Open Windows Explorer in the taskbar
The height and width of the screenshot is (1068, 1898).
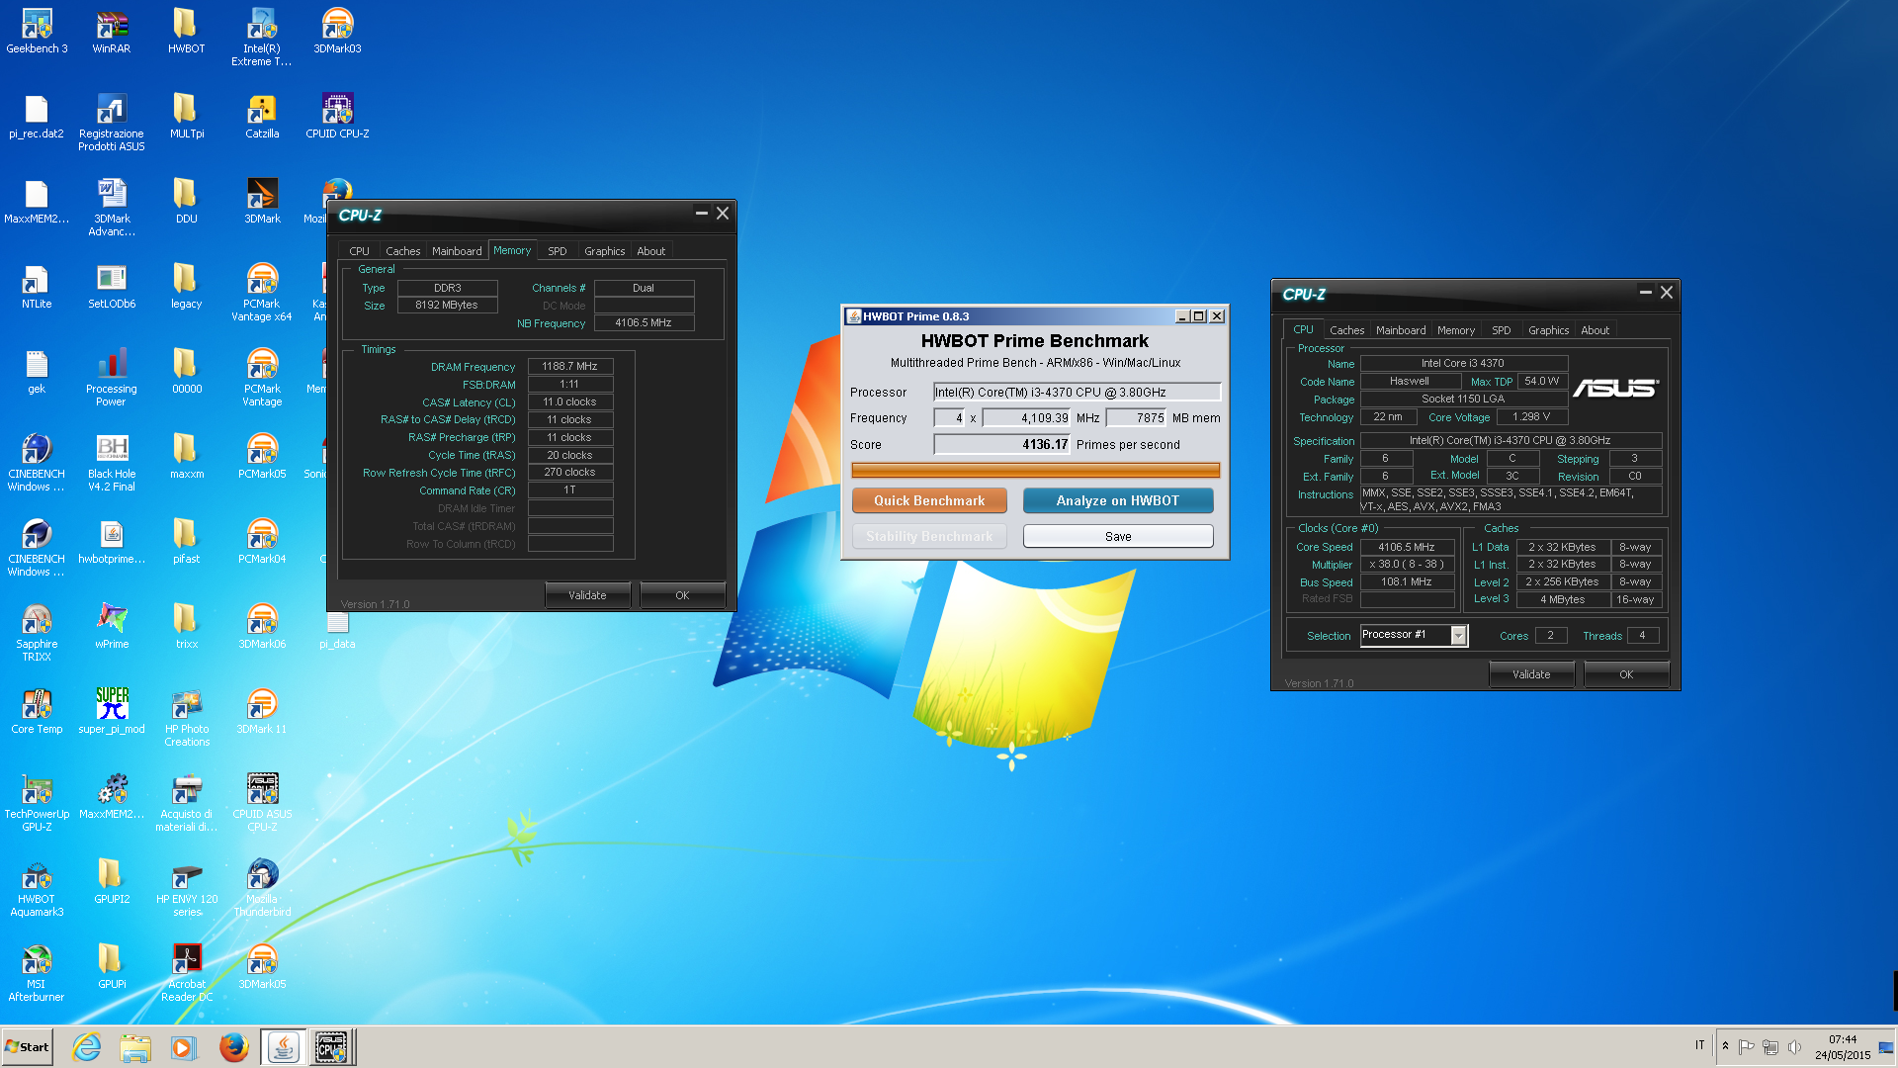pyautogui.click(x=135, y=1047)
